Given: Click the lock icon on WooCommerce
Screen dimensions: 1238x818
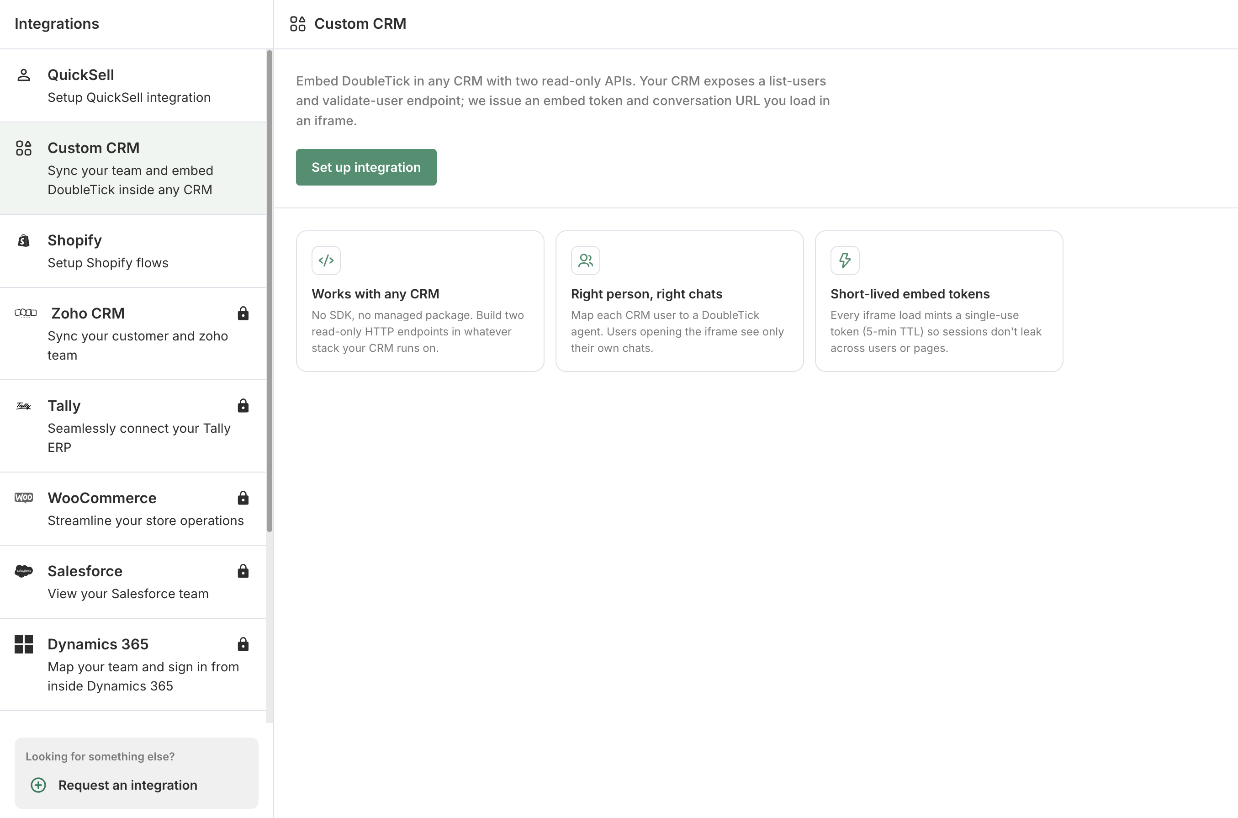Looking at the screenshot, I should 243,498.
